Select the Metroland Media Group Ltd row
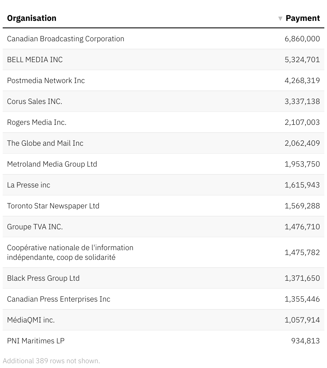The height and width of the screenshot is (368, 327). click(52, 164)
